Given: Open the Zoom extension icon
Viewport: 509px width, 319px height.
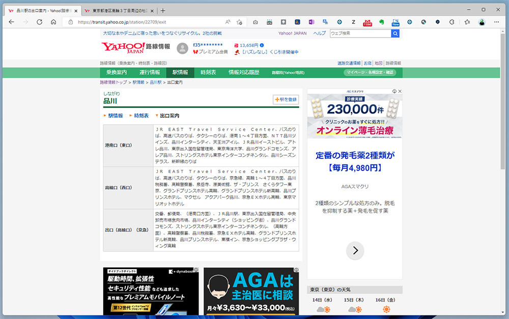Looking at the screenshot, I should 353,22.
